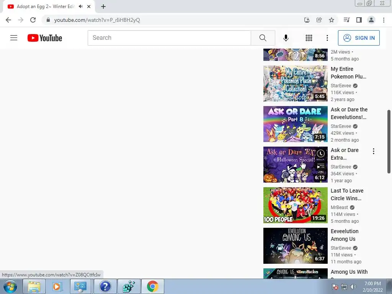Click the Action Center flag icon
Viewport: 392px width, 294px height.
(335, 287)
